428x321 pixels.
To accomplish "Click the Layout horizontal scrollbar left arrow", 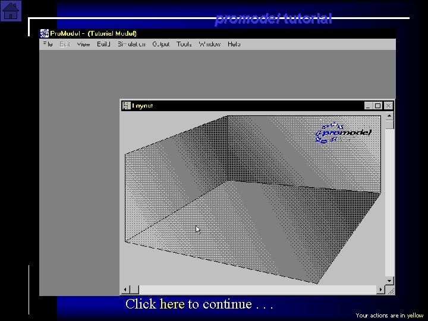I will 125,289.
